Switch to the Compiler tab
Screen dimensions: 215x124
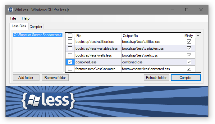click(x=36, y=27)
